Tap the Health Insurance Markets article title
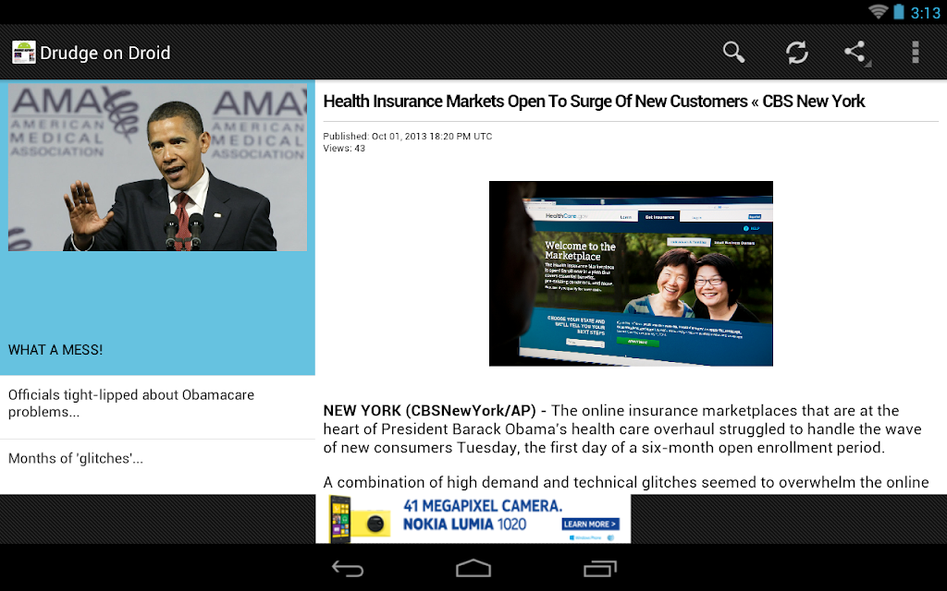The width and height of the screenshot is (947, 591). tap(594, 102)
